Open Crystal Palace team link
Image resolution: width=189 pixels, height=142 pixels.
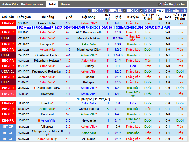(89, 109)
